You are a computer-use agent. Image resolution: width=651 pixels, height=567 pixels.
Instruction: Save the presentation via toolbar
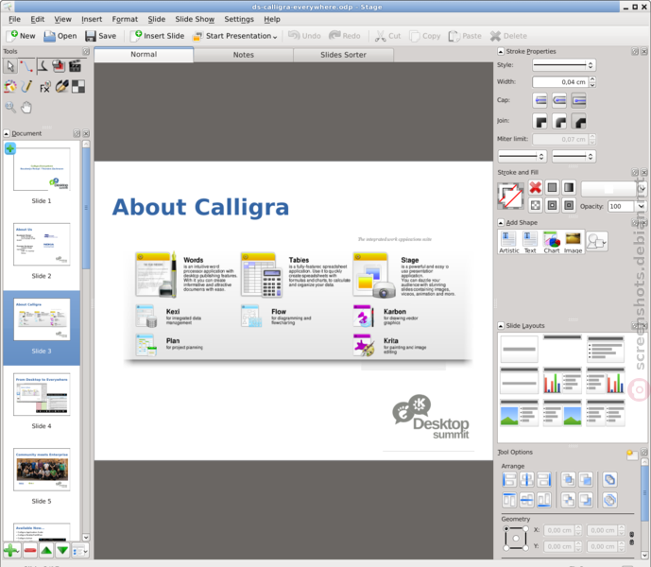[x=101, y=36]
